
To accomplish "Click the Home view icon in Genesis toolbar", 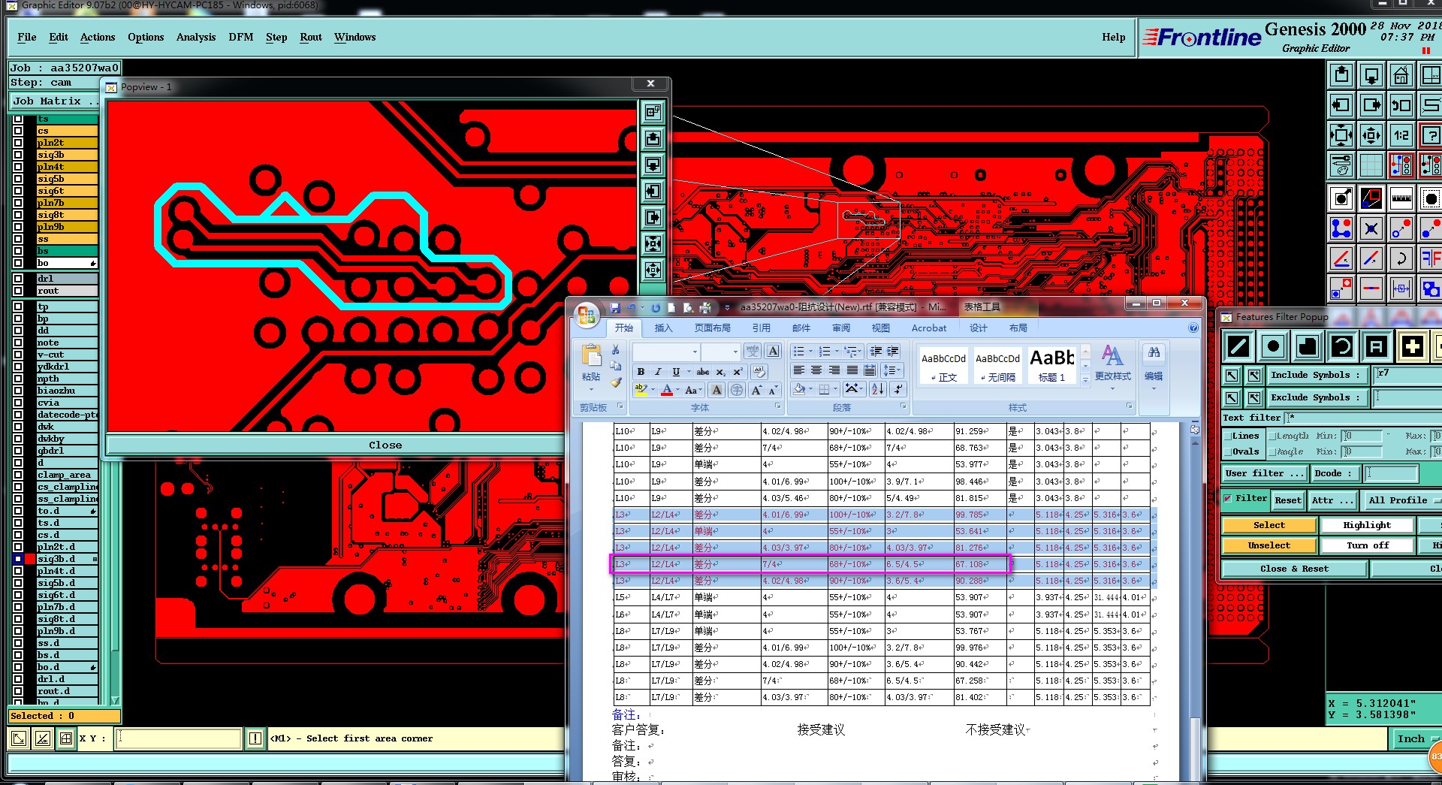I will (1401, 75).
